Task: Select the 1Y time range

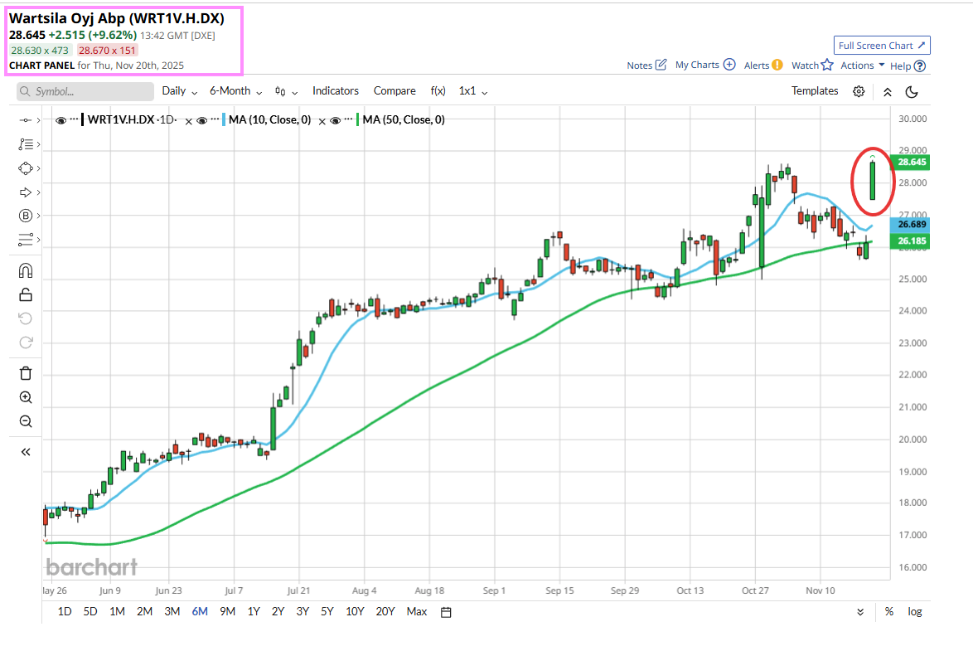Action: pyautogui.click(x=253, y=612)
